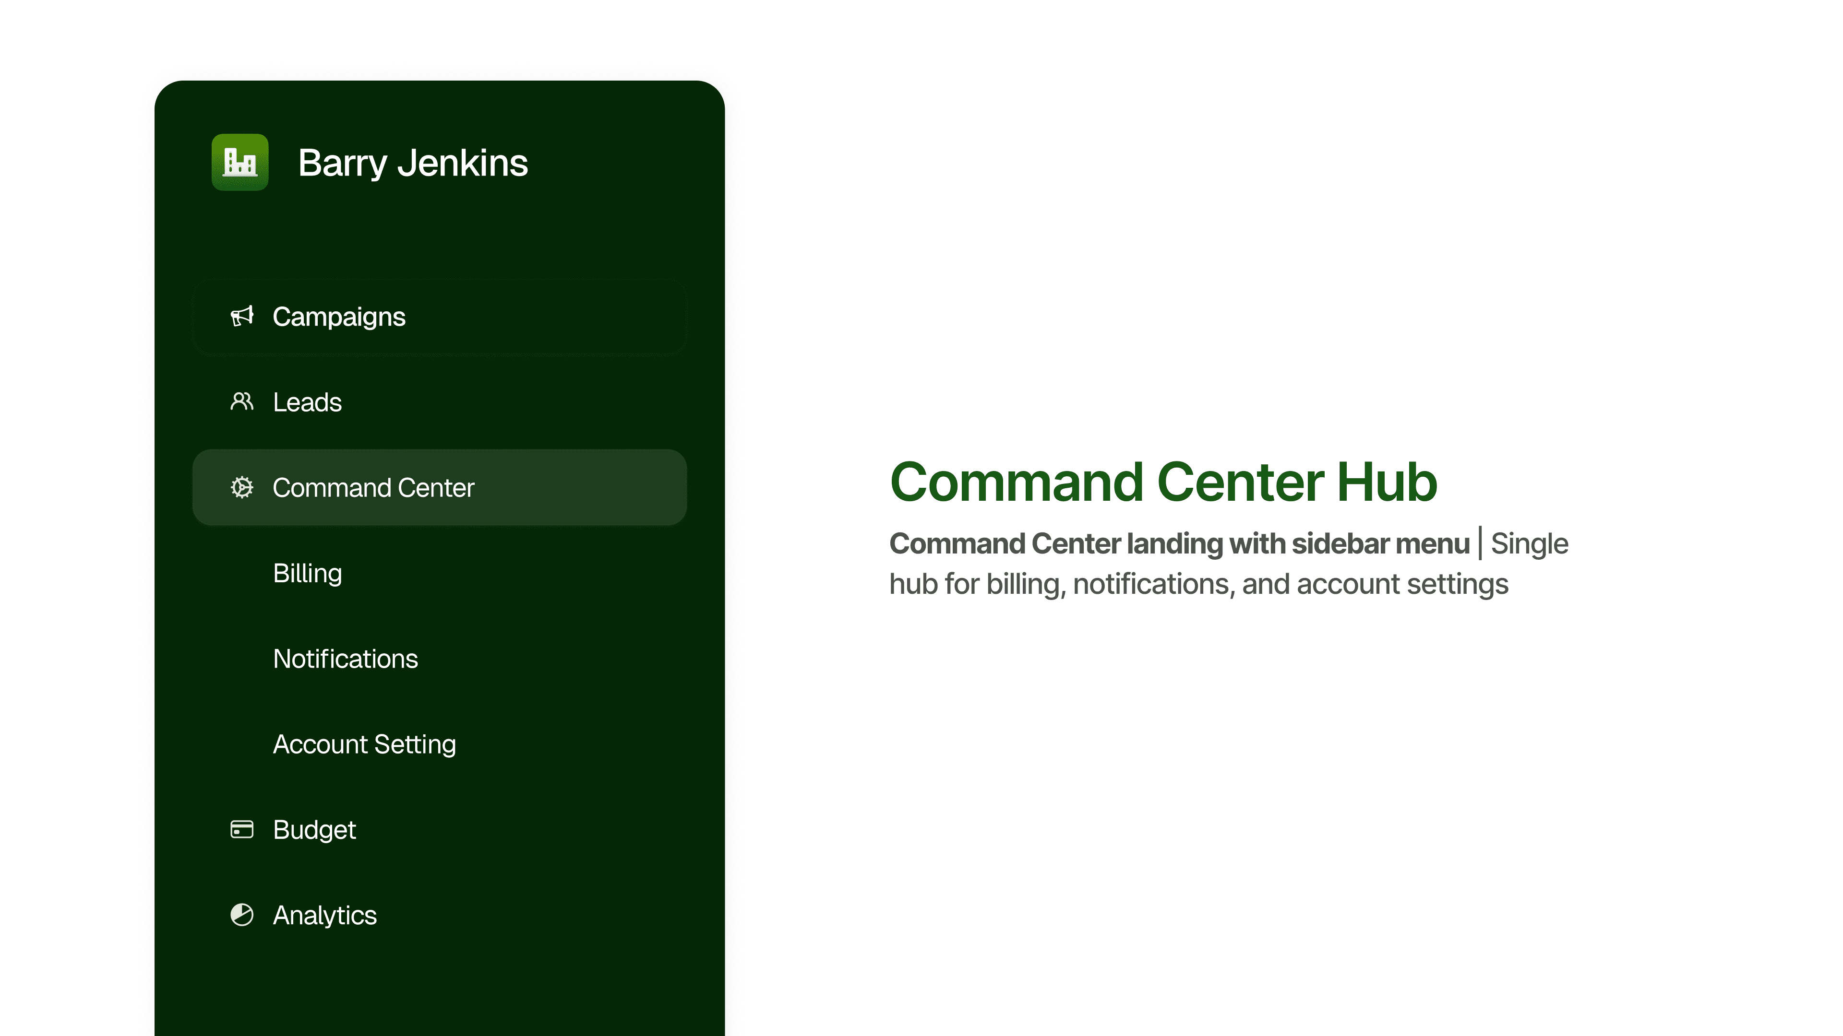Click the Campaigns megaphone icon

coord(242,316)
